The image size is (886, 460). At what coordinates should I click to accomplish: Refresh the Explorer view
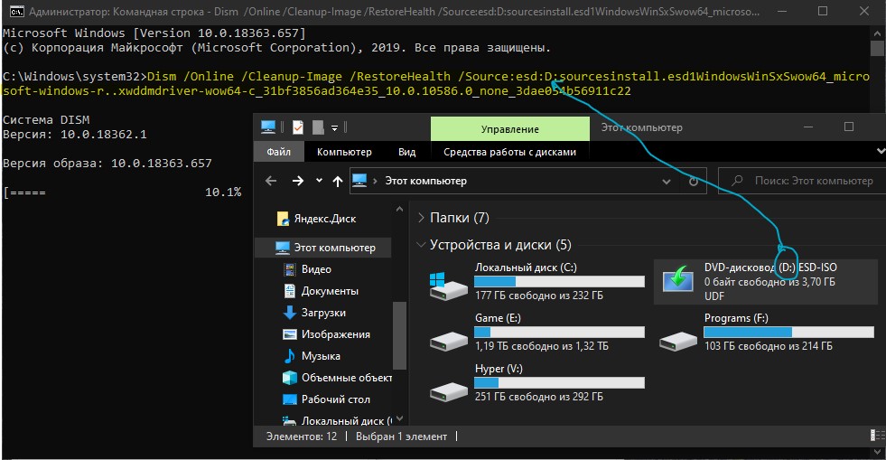[694, 182]
